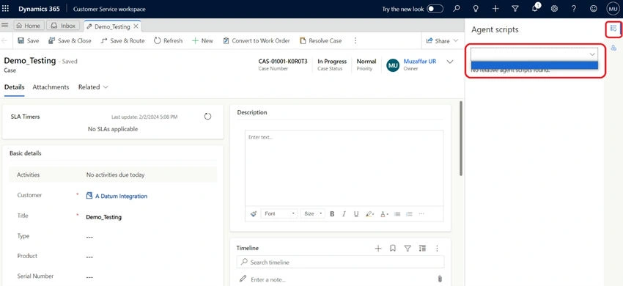Open the settings gear icon
The width and height of the screenshot is (623, 286).
click(x=555, y=9)
